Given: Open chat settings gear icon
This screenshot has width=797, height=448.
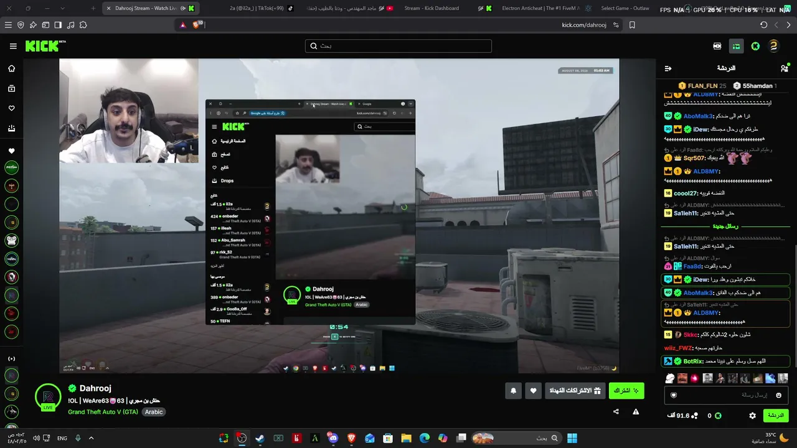Looking at the screenshot, I should coord(752,416).
